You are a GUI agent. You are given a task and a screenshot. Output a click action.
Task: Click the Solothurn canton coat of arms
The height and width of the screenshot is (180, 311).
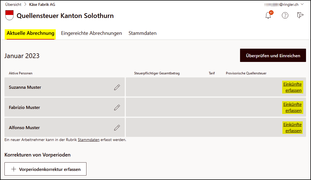pyautogui.click(x=9, y=15)
